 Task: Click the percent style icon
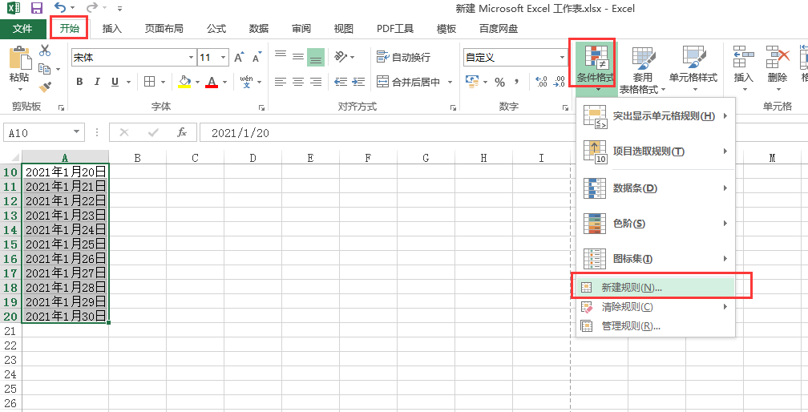(499, 82)
